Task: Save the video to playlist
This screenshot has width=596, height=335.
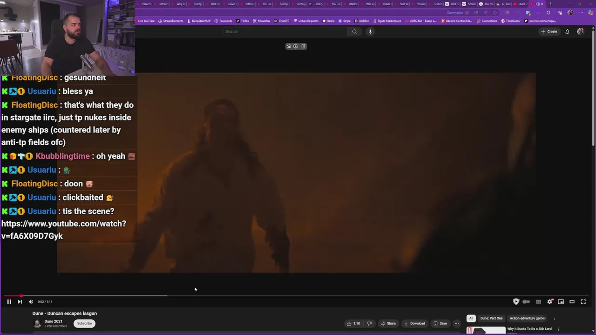Action: click(x=440, y=323)
